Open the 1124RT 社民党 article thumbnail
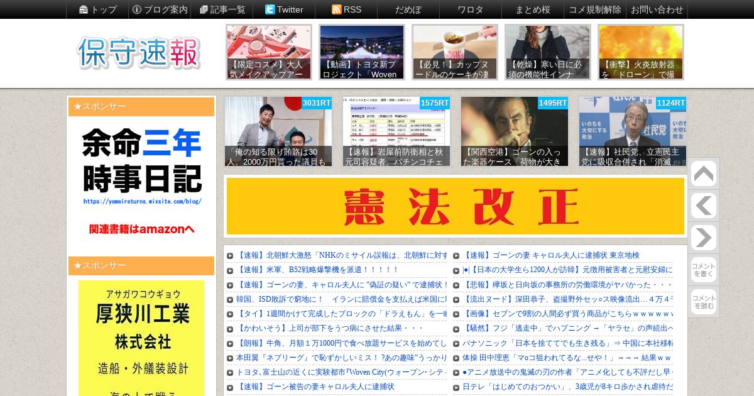The width and height of the screenshot is (754, 396). point(633,131)
